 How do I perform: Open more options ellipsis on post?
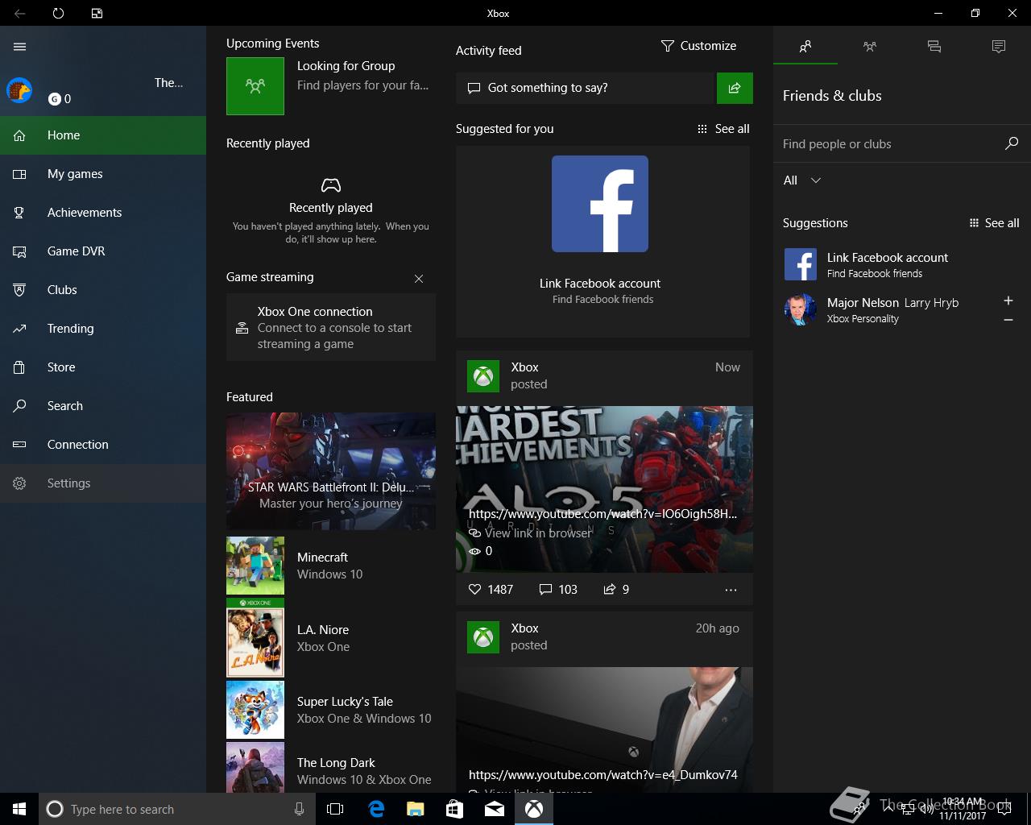(x=731, y=590)
